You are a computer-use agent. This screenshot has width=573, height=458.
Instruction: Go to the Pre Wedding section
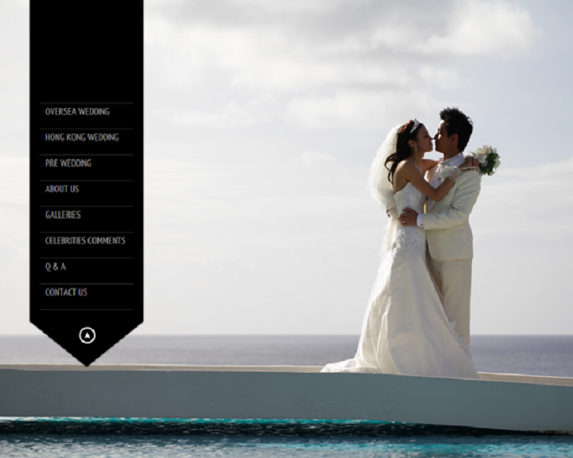coord(68,163)
